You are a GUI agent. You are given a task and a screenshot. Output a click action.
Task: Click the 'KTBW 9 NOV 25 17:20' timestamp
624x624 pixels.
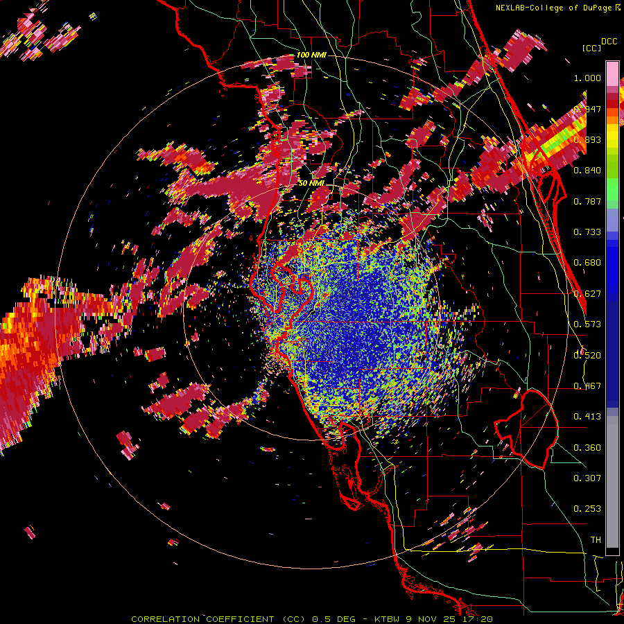(x=434, y=619)
